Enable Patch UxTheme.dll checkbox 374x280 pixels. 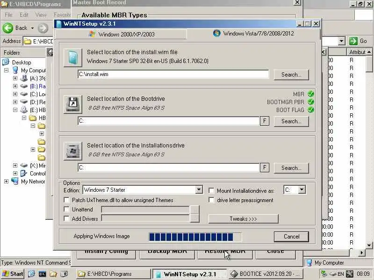pos(66,200)
